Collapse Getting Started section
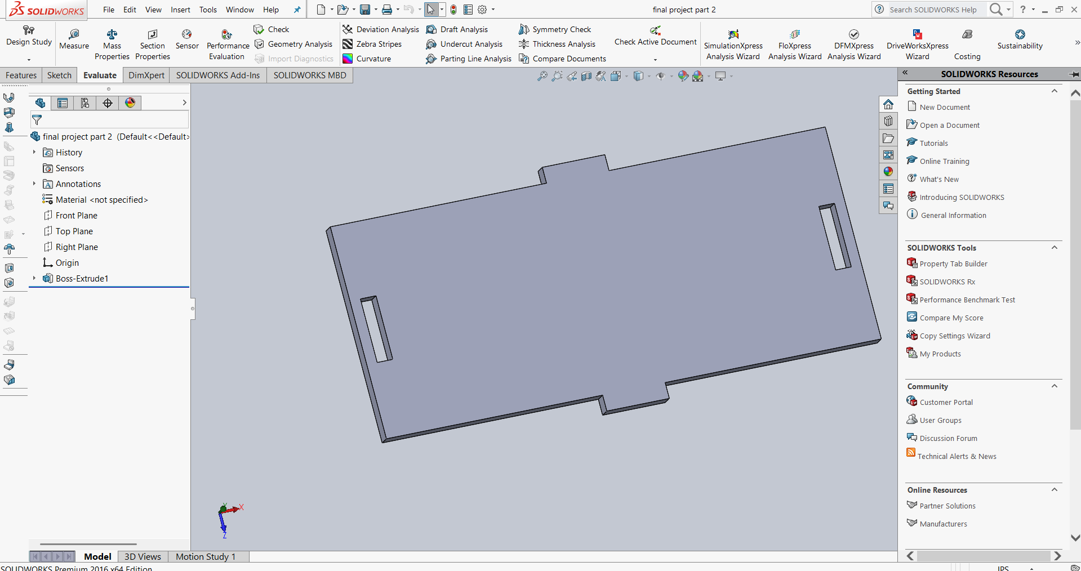 [1055, 91]
